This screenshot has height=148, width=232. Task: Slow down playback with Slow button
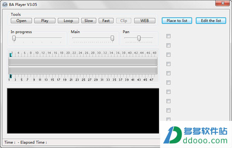tap(89, 21)
